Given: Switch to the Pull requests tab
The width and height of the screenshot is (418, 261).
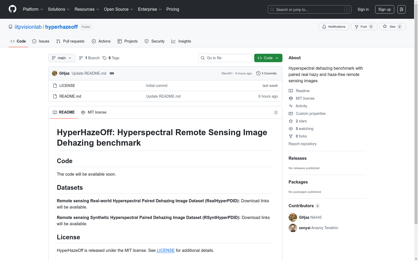Looking at the screenshot, I should click(70, 41).
